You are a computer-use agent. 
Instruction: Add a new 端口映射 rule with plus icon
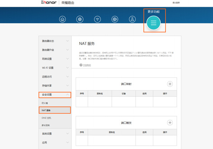(x=170, y=84)
